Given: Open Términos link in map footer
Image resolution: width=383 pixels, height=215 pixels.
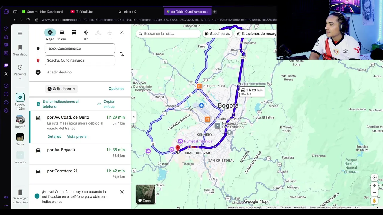Looking at the screenshot, I should tap(285, 208).
